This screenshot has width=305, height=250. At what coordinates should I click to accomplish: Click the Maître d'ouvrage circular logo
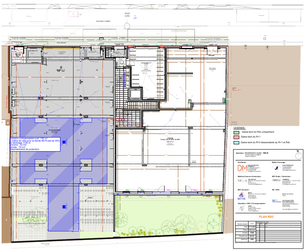coord(276,168)
